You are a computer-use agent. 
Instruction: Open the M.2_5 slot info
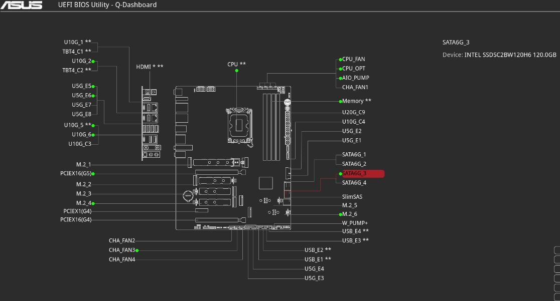(350, 205)
